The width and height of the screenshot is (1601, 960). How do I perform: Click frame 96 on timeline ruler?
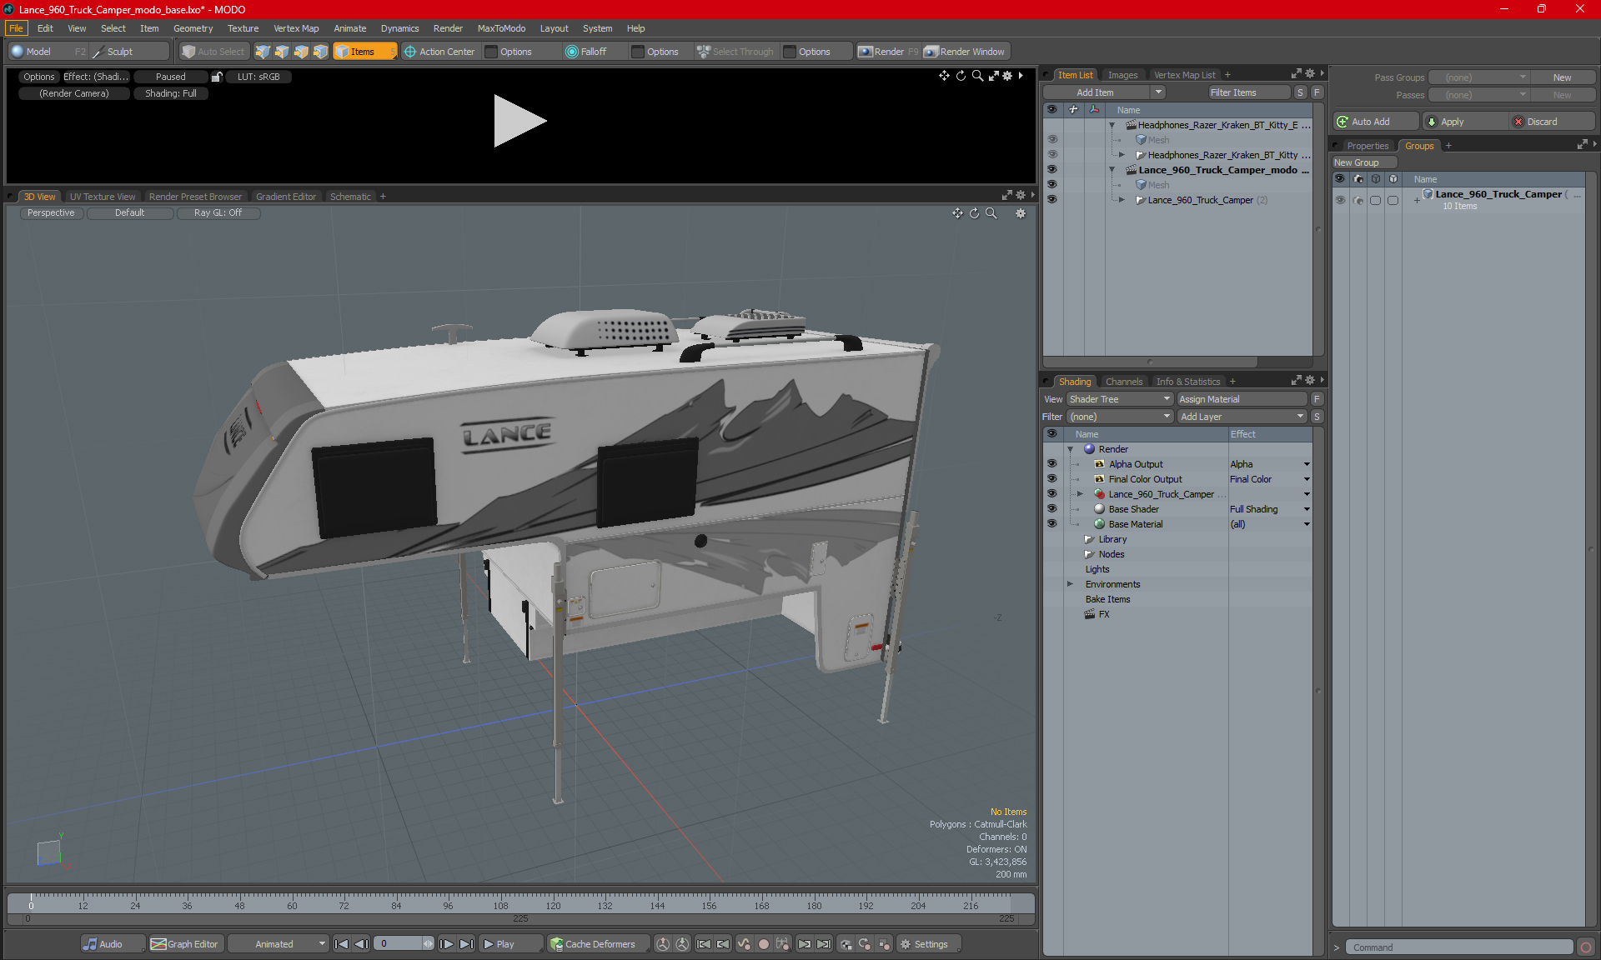point(448,906)
